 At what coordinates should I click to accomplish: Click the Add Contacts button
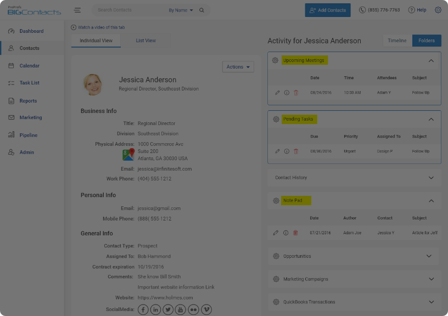coord(327,10)
